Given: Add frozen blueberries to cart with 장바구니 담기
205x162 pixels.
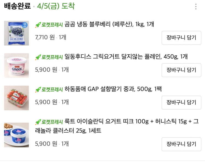Looking at the screenshot, I should tap(181, 38).
